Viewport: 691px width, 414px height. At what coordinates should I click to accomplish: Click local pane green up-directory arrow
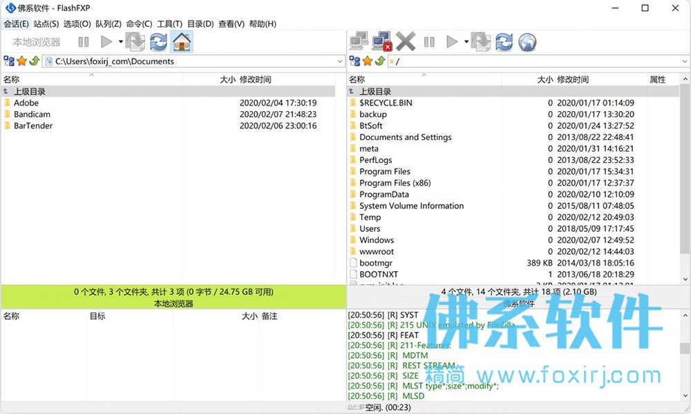click(x=35, y=61)
